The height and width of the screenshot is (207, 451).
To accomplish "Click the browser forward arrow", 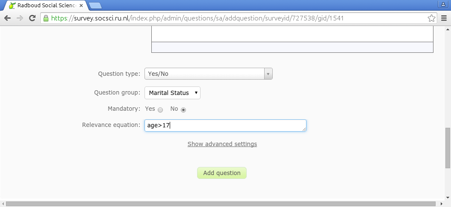I will (20, 18).
